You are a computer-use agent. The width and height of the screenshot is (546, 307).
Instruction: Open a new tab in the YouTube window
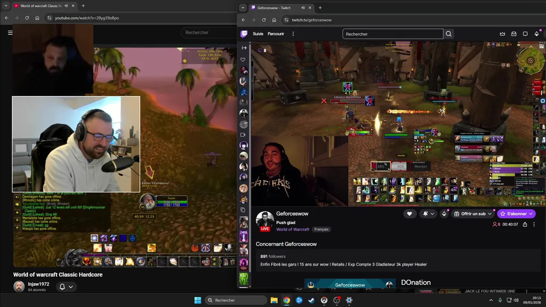[x=83, y=6]
